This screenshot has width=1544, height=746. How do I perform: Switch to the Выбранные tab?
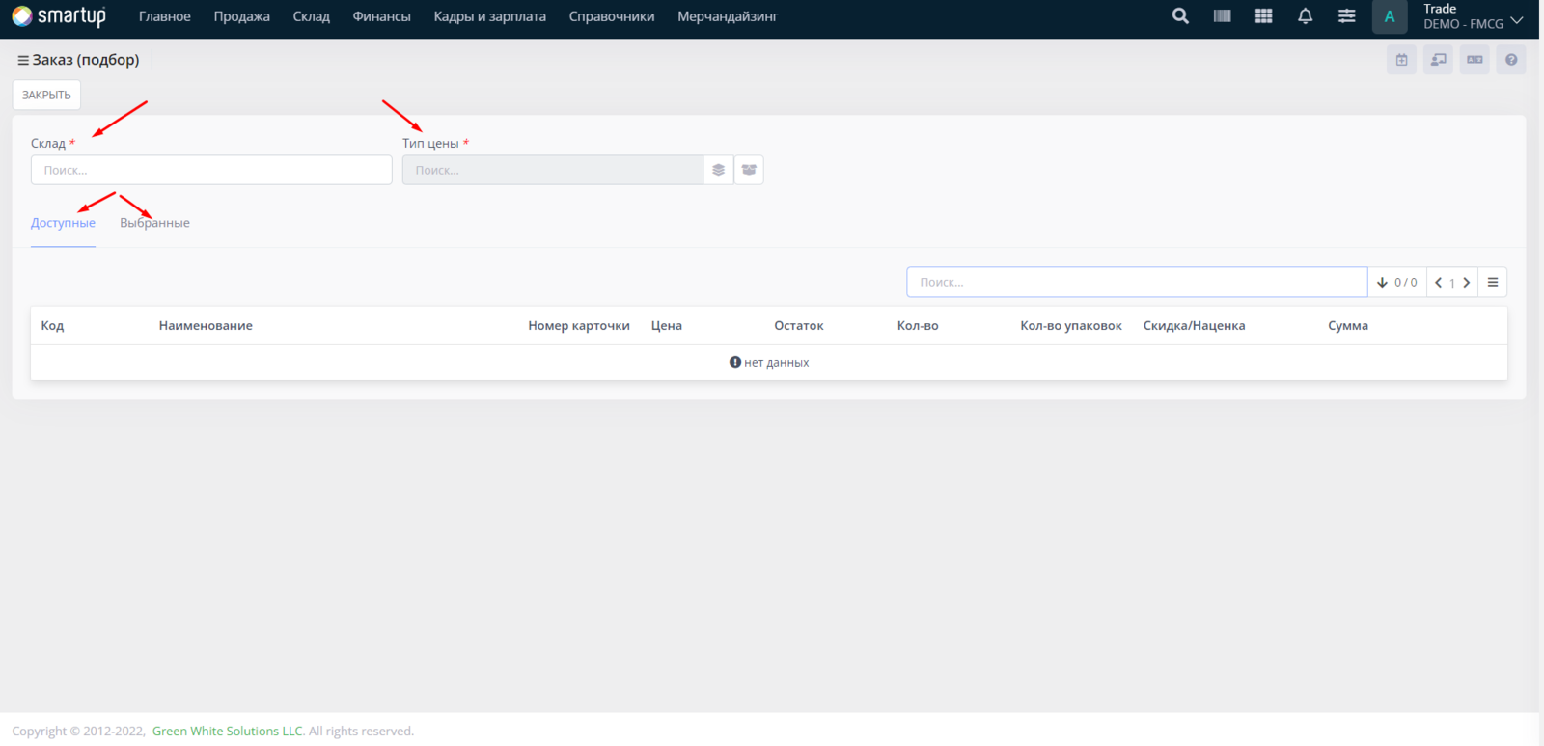[154, 223]
